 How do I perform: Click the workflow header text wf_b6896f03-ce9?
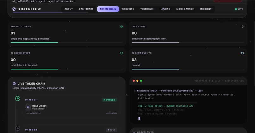pyautogui.click(x=23, y=1)
